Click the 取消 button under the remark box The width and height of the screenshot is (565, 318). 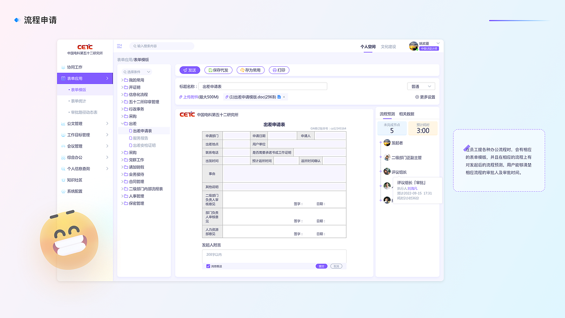[336, 266]
